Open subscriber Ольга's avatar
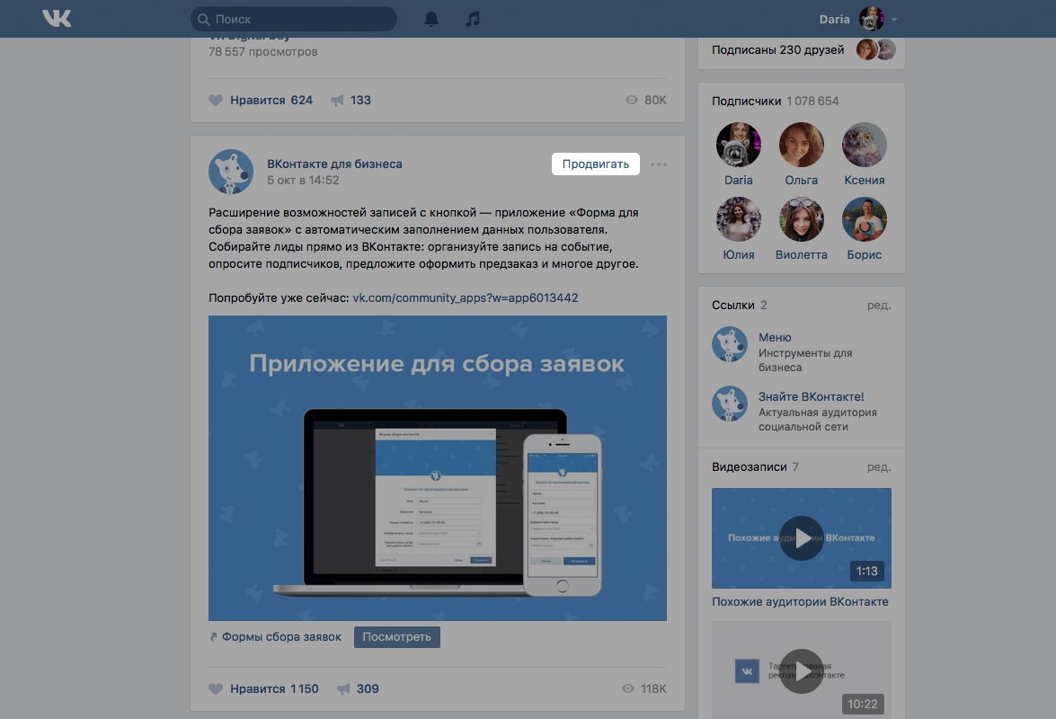This screenshot has height=719, width=1056. tap(802, 145)
